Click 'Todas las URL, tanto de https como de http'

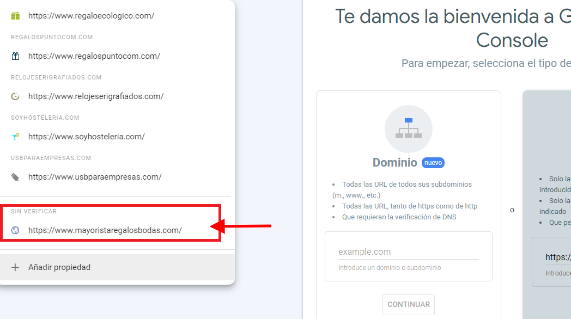(410, 206)
